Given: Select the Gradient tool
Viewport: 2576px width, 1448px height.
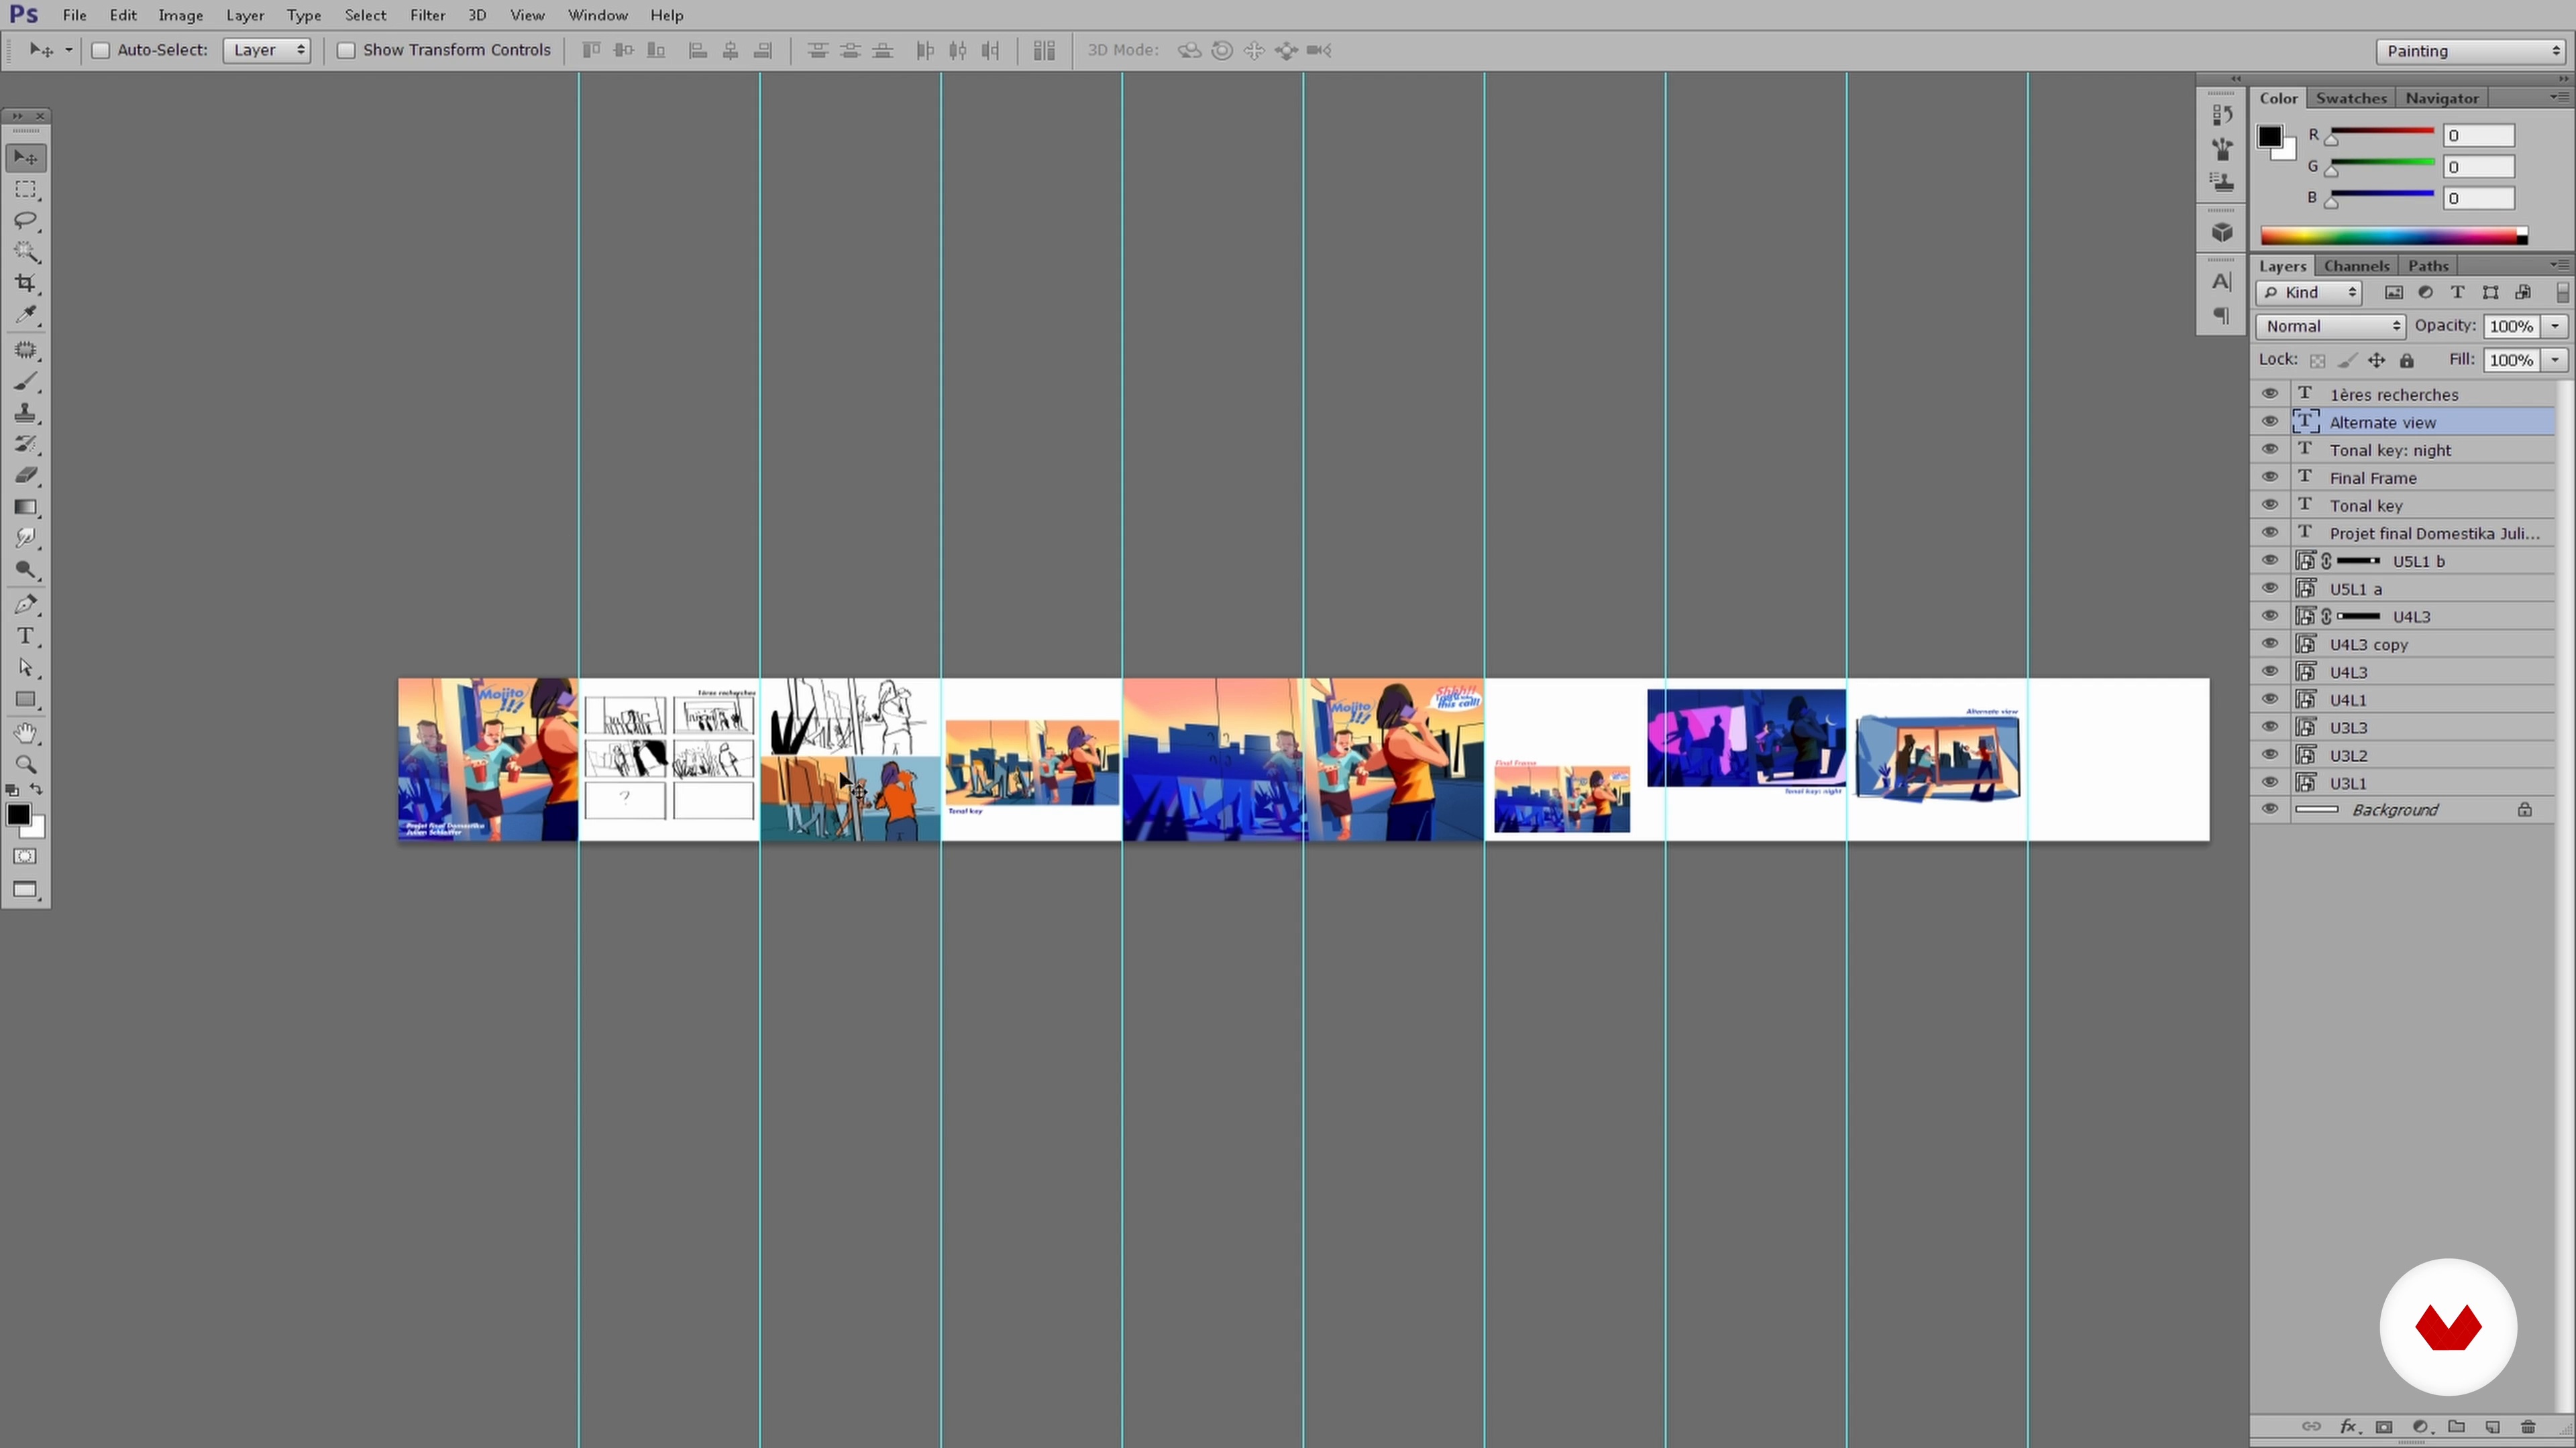Looking at the screenshot, I should point(26,507).
